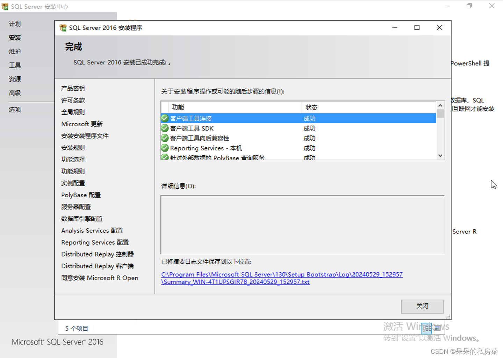Click the Analysis Services 配置 step
The width and height of the screenshot is (503, 358).
pos(92,231)
